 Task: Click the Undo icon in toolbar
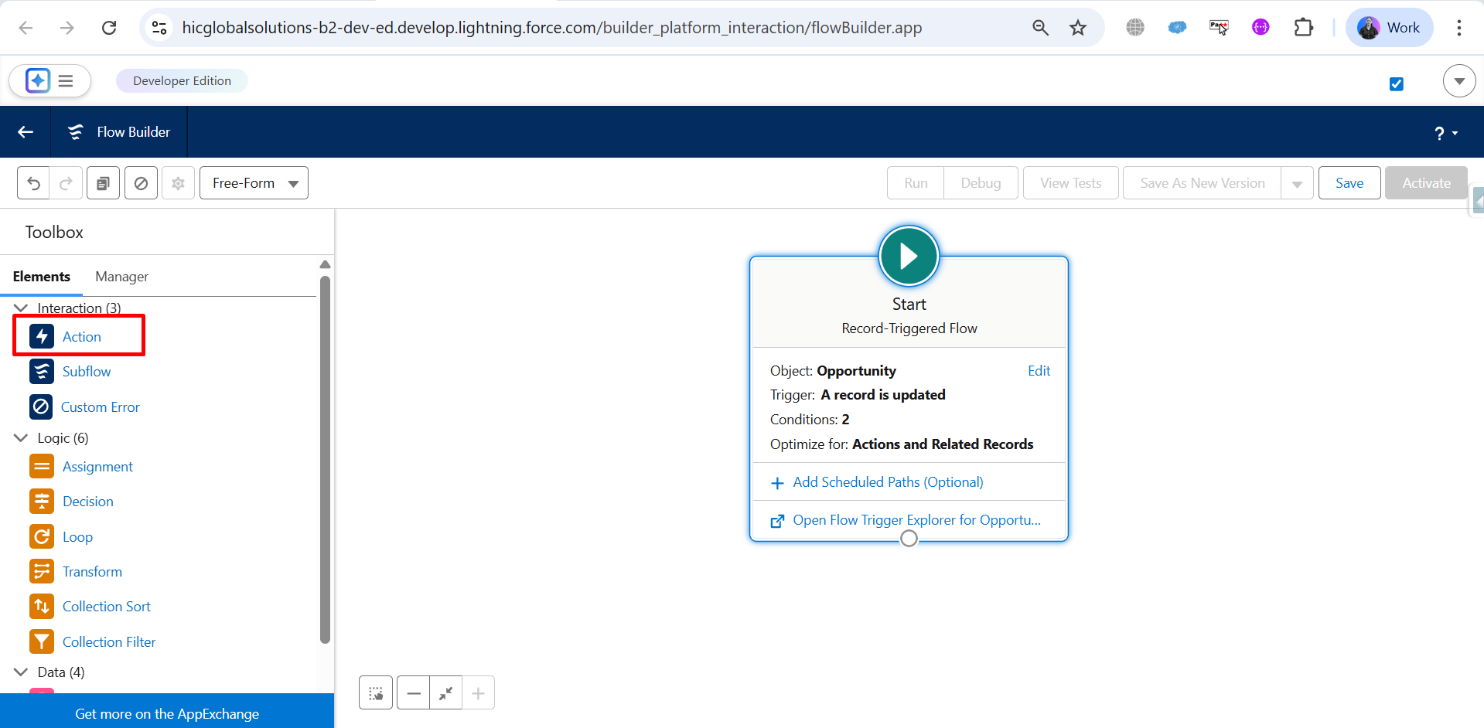coord(33,183)
